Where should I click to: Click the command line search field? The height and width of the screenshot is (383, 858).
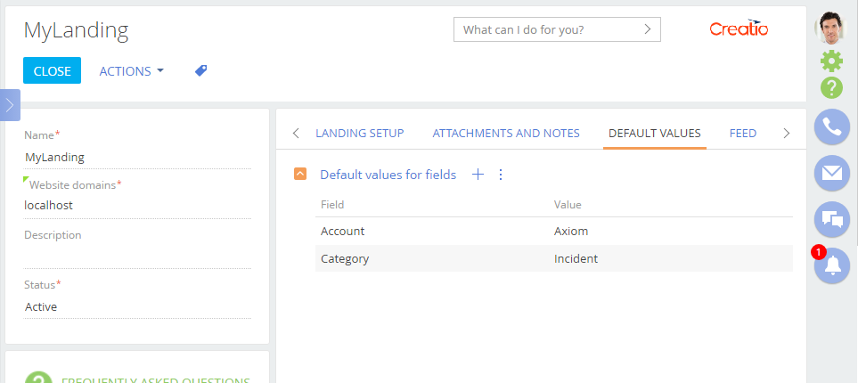[x=557, y=29]
